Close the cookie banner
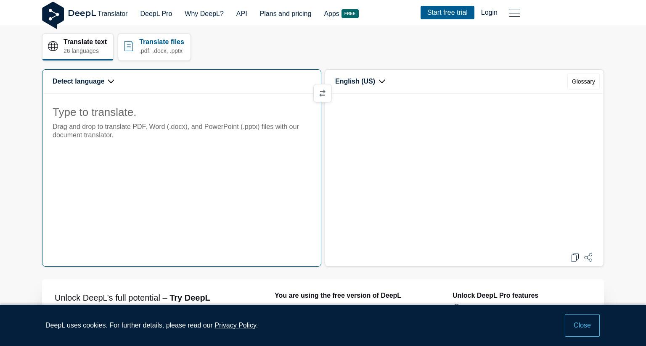This screenshot has height=346, width=646. pyautogui.click(x=582, y=325)
